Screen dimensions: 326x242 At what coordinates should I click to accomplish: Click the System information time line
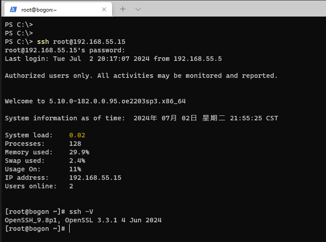coord(141,118)
